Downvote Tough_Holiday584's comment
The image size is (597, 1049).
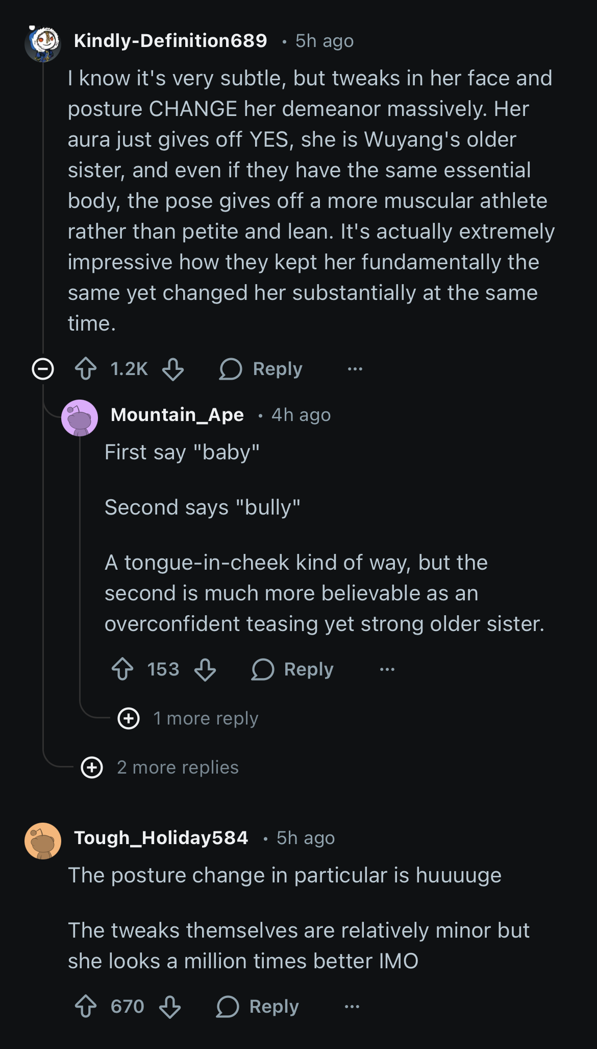(x=170, y=1007)
